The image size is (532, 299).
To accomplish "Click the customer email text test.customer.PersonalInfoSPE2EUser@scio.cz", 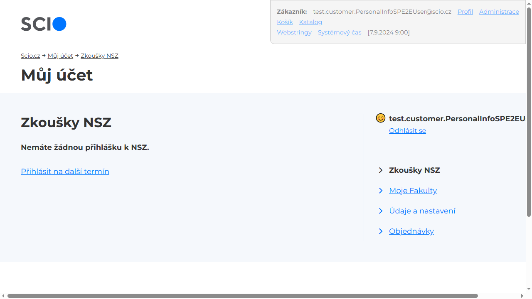I will [x=382, y=12].
